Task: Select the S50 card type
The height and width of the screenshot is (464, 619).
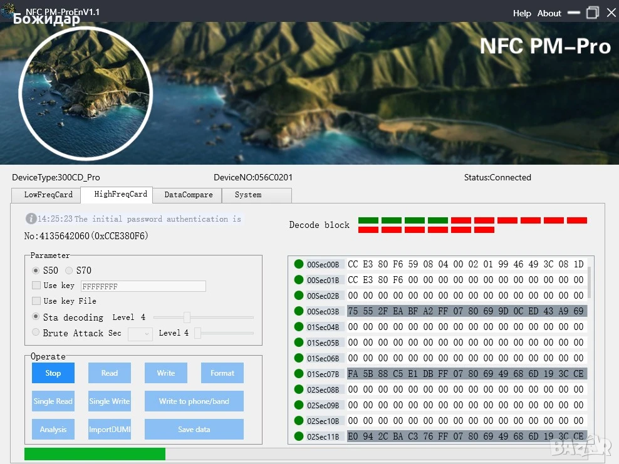Action: pyautogui.click(x=36, y=271)
